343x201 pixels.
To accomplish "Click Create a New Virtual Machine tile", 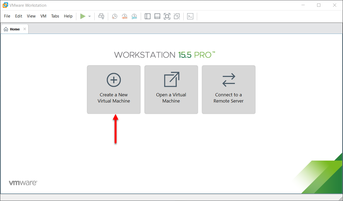I will [x=114, y=90].
